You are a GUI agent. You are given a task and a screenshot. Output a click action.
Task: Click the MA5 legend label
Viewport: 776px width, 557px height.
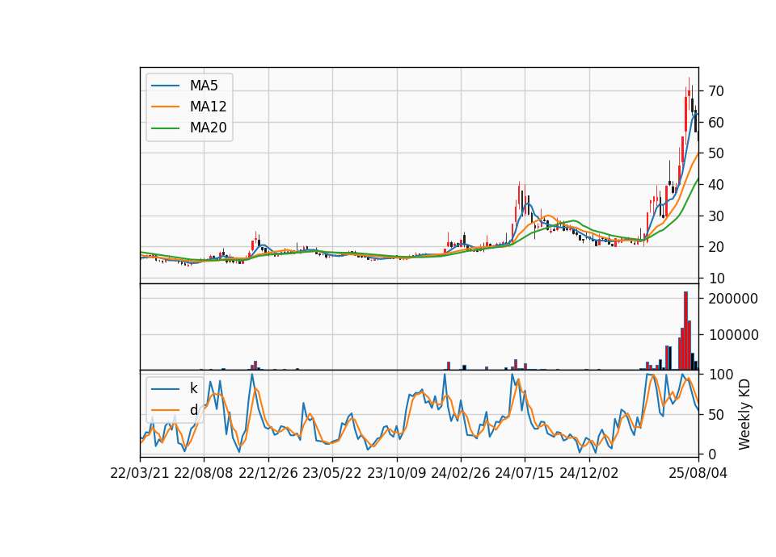pos(204,86)
